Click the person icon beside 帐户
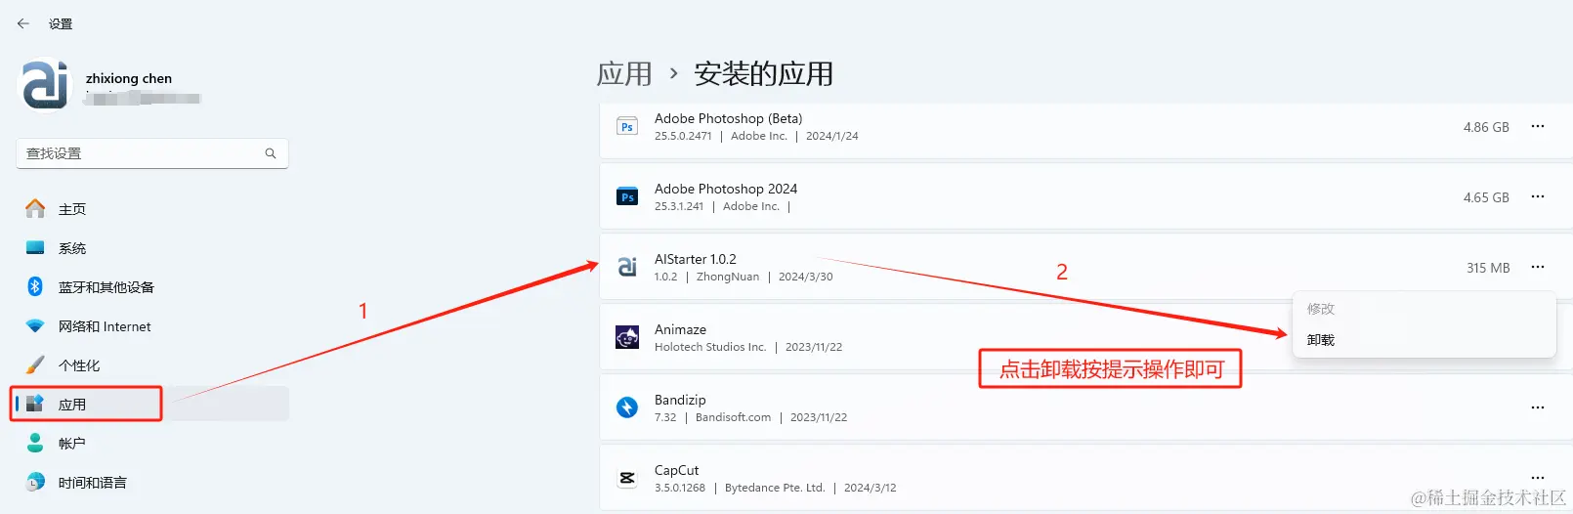 pyautogui.click(x=35, y=443)
